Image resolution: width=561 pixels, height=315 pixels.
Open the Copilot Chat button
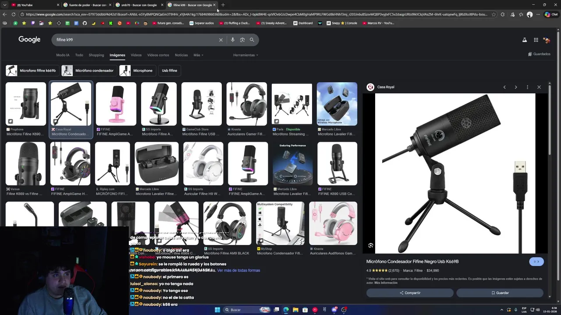click(551, 14)
